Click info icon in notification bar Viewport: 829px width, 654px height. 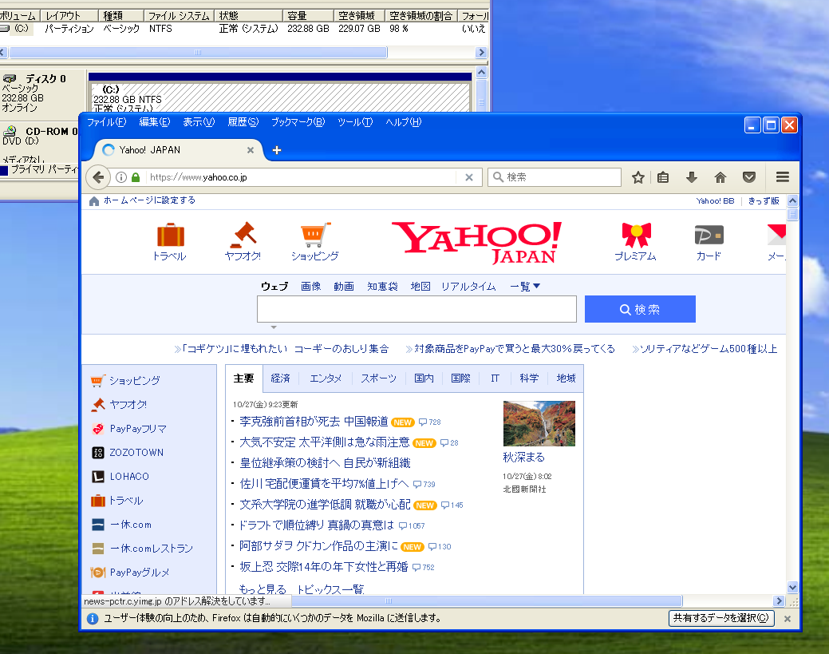point(93,619)
